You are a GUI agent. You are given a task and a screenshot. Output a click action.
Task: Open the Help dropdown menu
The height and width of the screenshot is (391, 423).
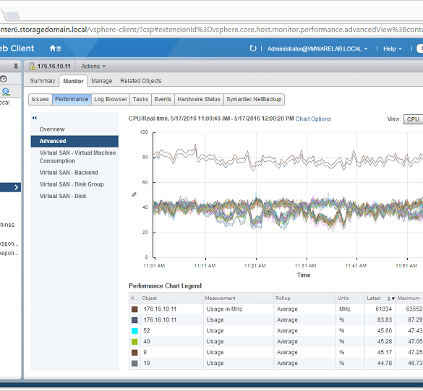click(392, 49)
